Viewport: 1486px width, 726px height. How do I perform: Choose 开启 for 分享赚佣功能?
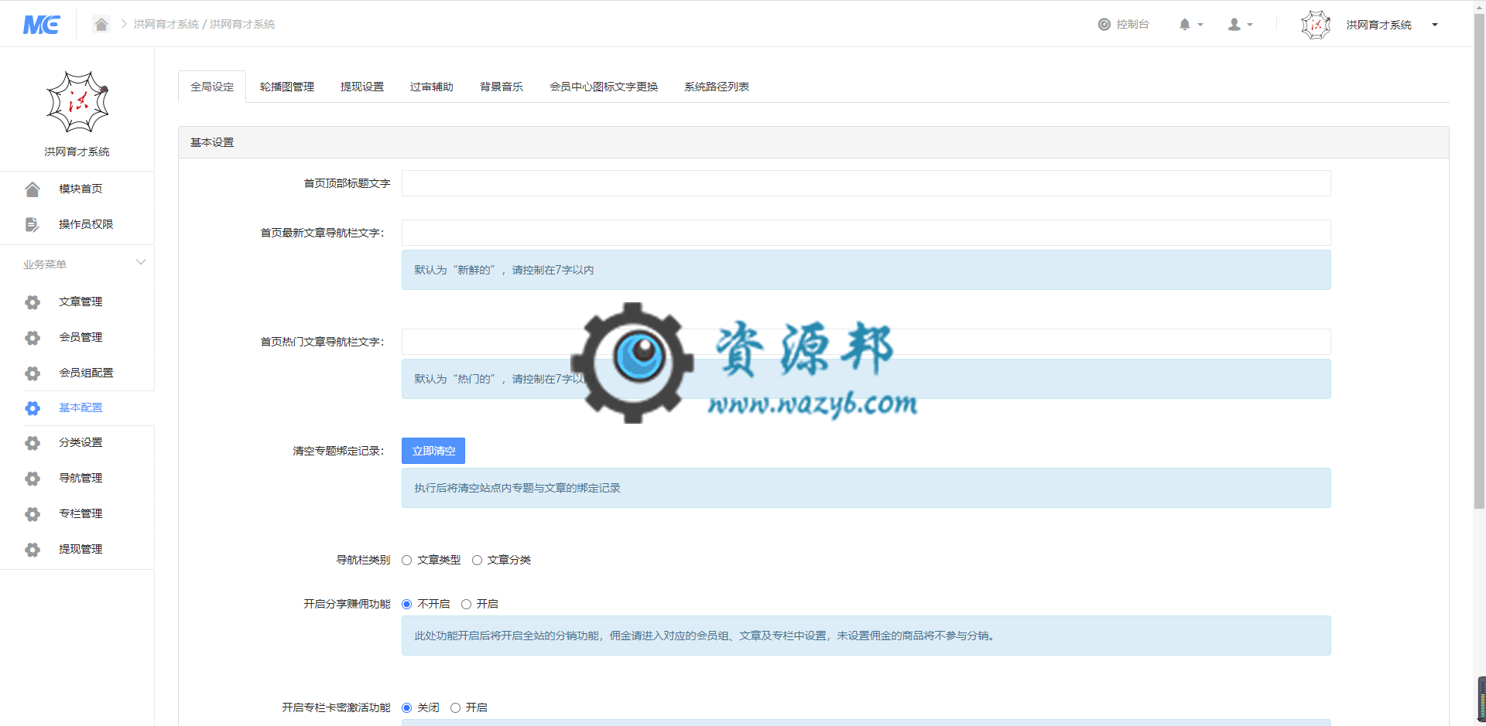point(466,604)
